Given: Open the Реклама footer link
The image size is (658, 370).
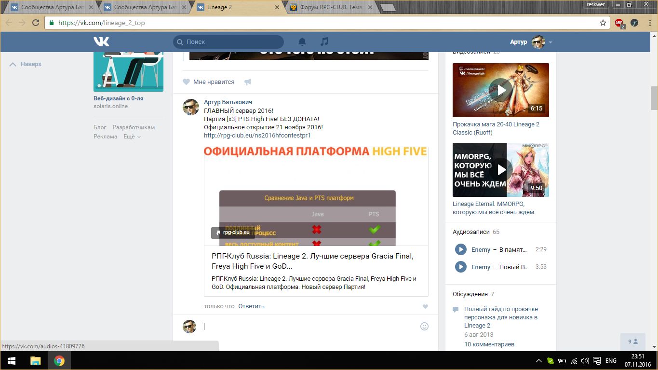Looking at the screenshot, I should pos(106,137).
